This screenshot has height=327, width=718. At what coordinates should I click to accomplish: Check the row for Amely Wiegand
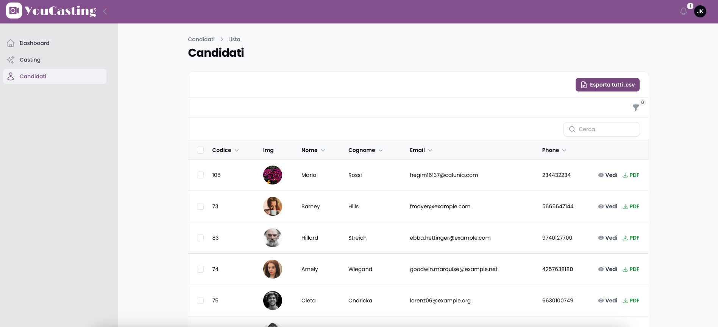pos(200,269)
